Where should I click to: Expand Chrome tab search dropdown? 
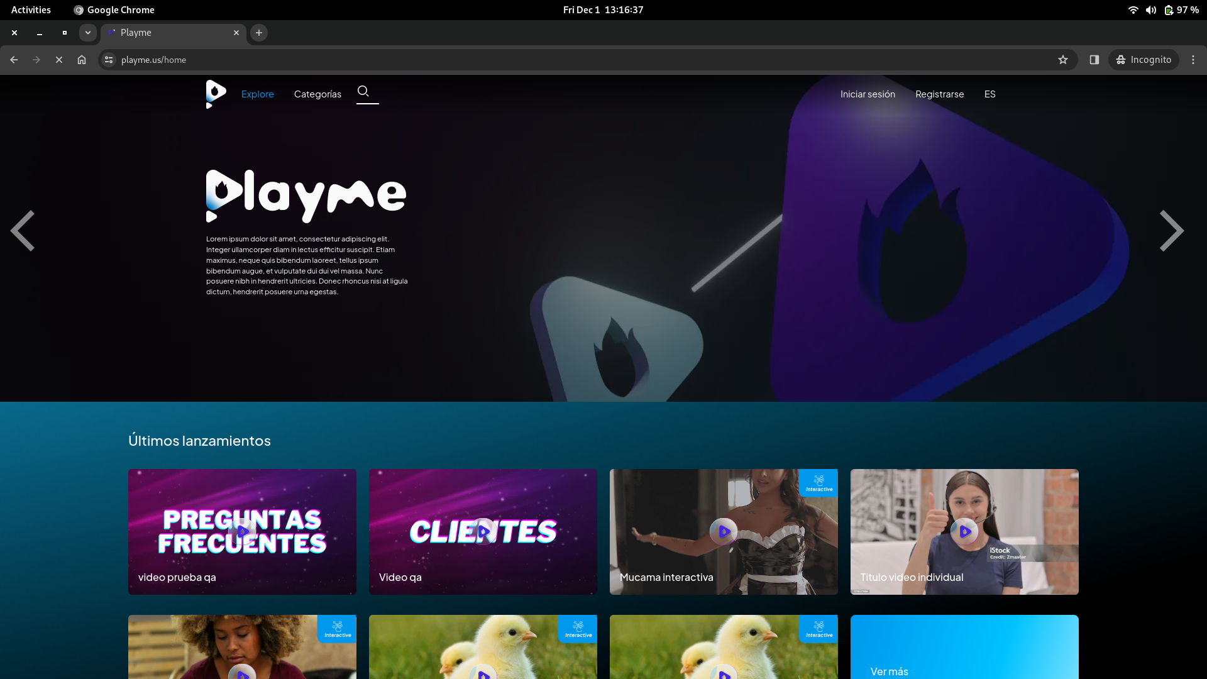pyautogui.click(x=88, y=33)
